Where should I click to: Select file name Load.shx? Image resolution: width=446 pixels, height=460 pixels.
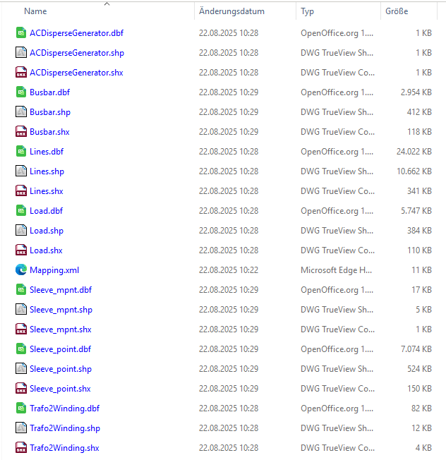click(46, 250)
